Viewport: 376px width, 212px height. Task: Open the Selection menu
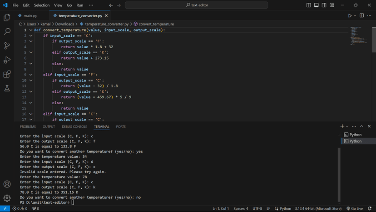(42, 5)
